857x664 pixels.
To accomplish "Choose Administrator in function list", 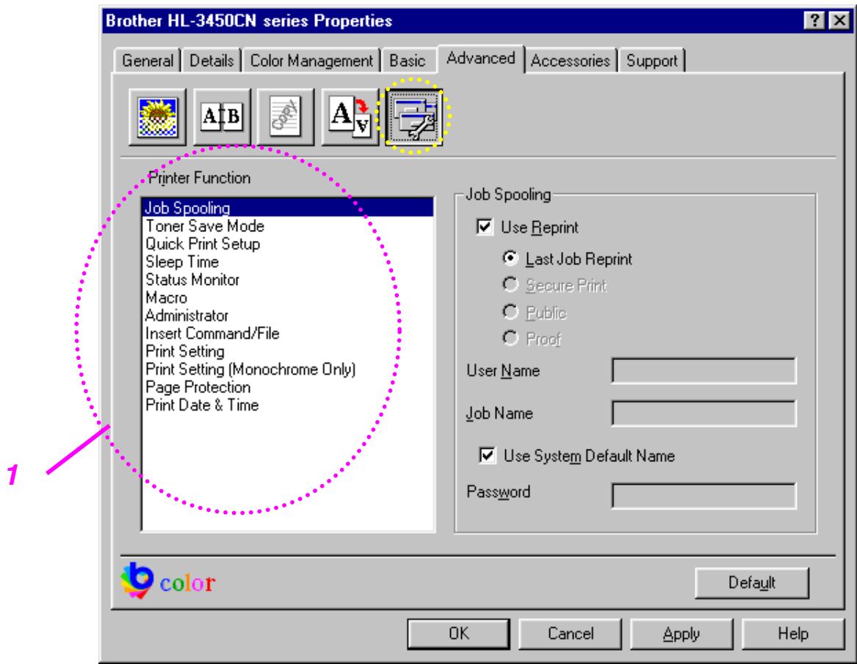I will coord(287,316).
